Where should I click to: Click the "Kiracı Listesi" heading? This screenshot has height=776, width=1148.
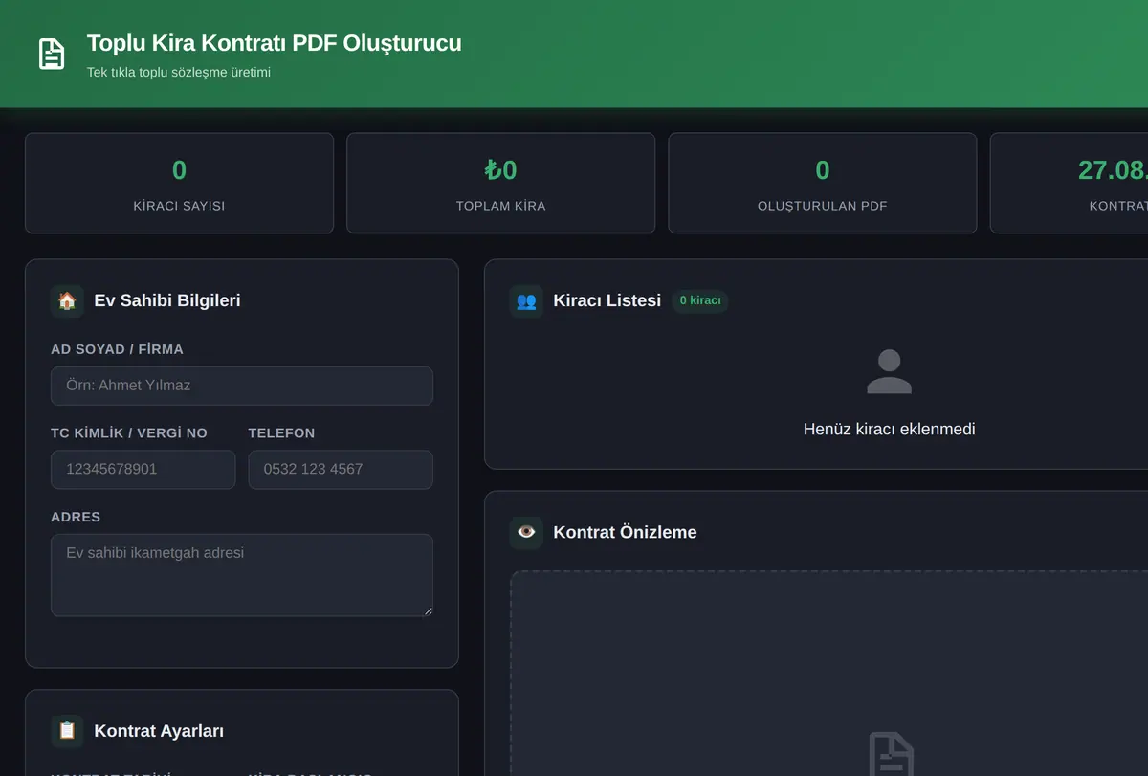click(607, 300)
